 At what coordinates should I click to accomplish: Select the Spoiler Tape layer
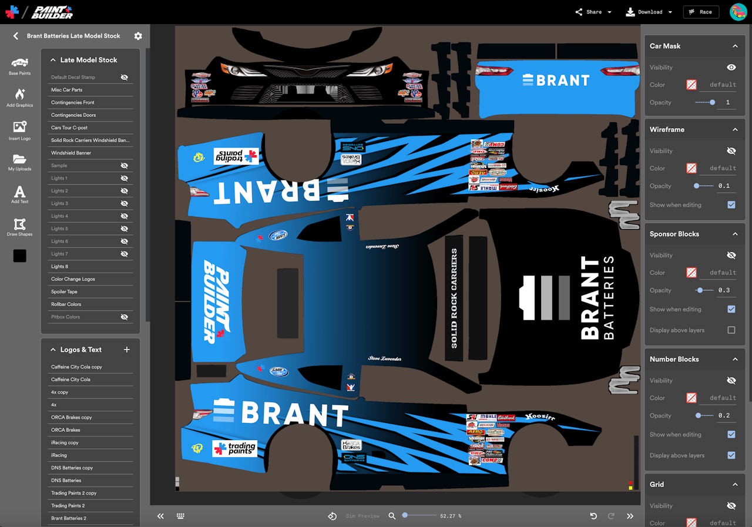point(90,291)
